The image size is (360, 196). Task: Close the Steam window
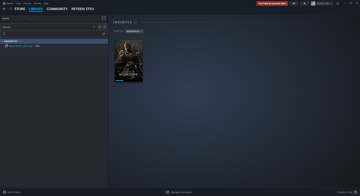pos(357,3)
